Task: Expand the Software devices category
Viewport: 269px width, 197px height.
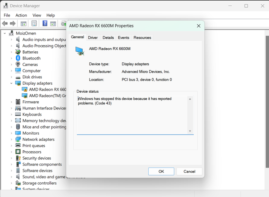Action: coord(11,170)
